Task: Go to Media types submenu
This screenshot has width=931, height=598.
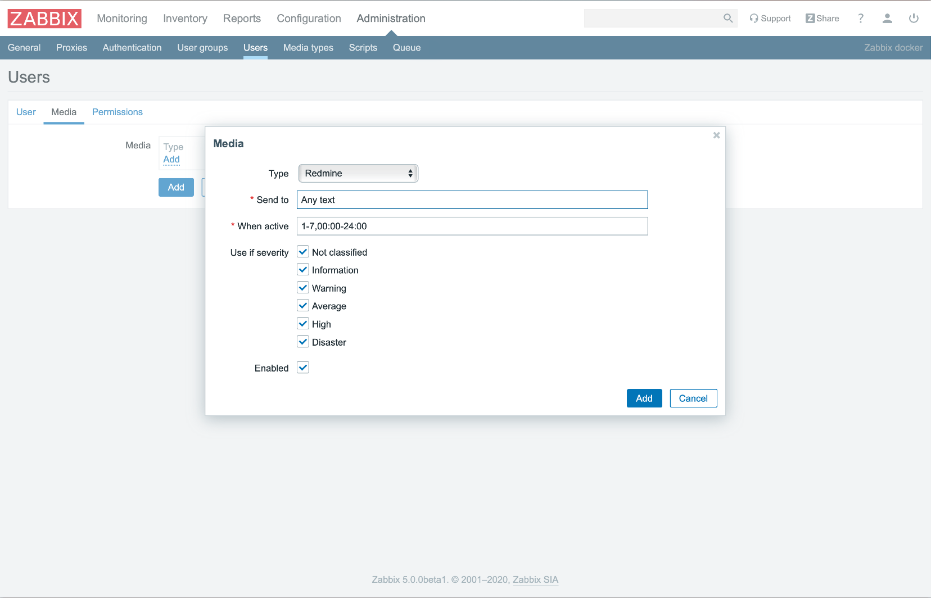Action: [308, 48]
